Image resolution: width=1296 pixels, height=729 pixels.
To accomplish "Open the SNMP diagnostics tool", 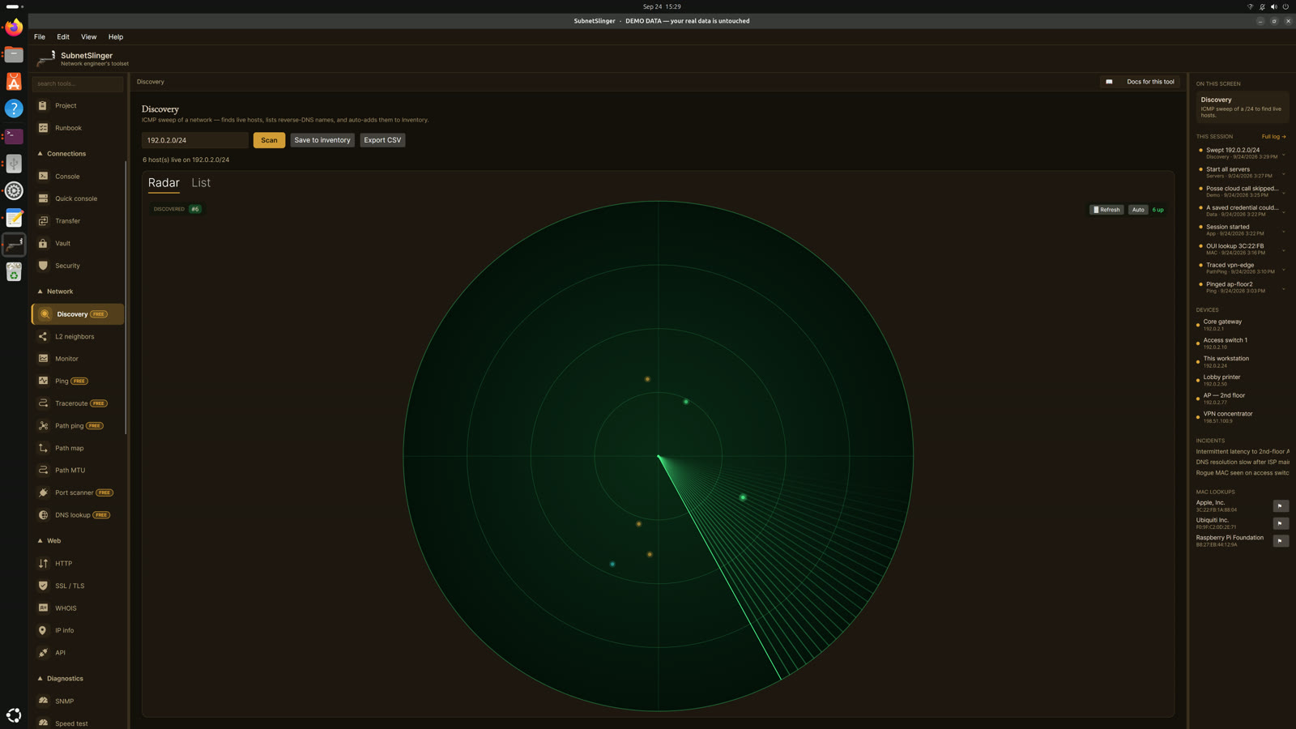I will [78, 701].
